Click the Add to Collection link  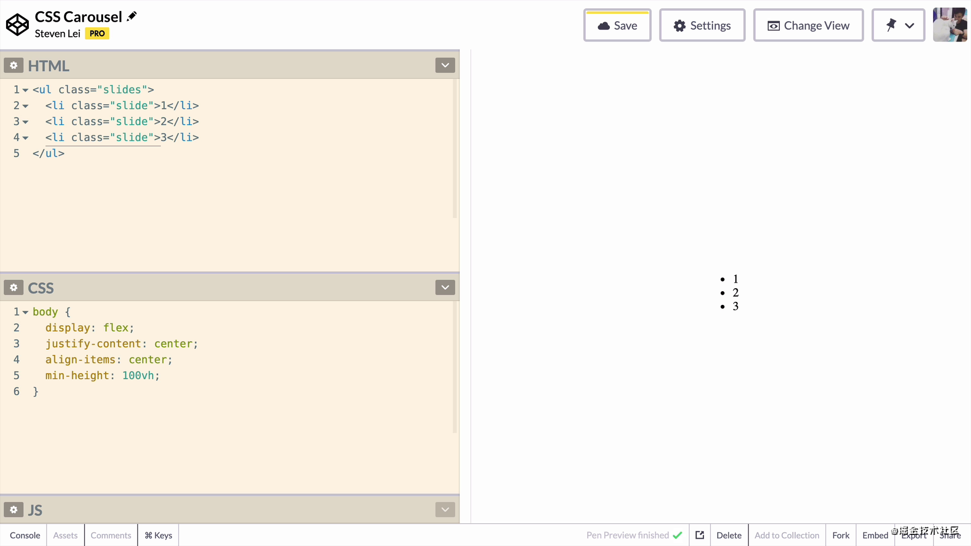(787, 535)
